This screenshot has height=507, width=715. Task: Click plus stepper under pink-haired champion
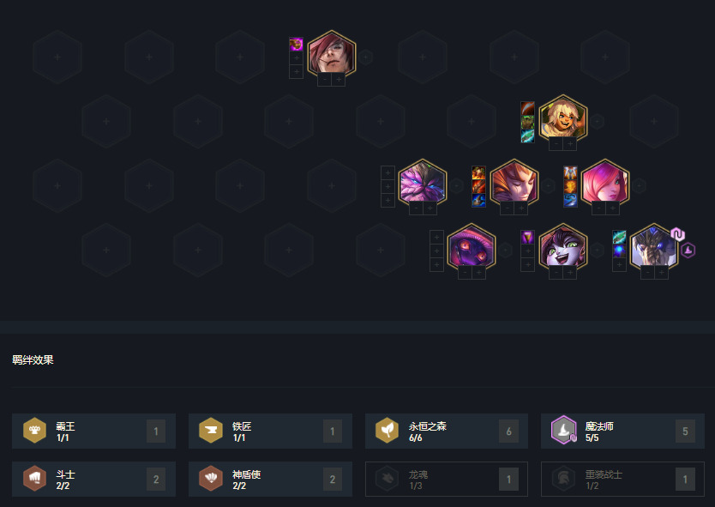(x=612, y=208)
